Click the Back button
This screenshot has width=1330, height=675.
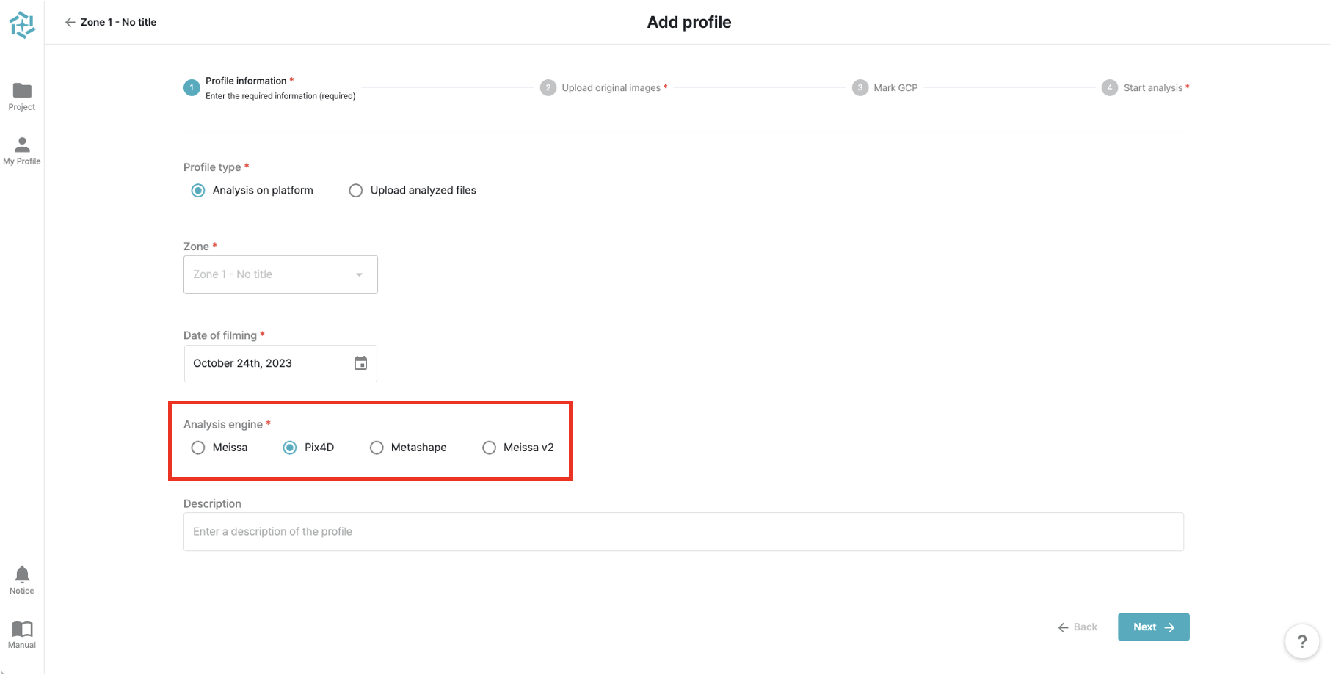1078,627
